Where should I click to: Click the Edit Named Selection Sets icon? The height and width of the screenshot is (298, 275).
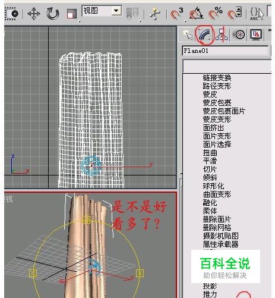pyautogui.click(x=257, y=14)
